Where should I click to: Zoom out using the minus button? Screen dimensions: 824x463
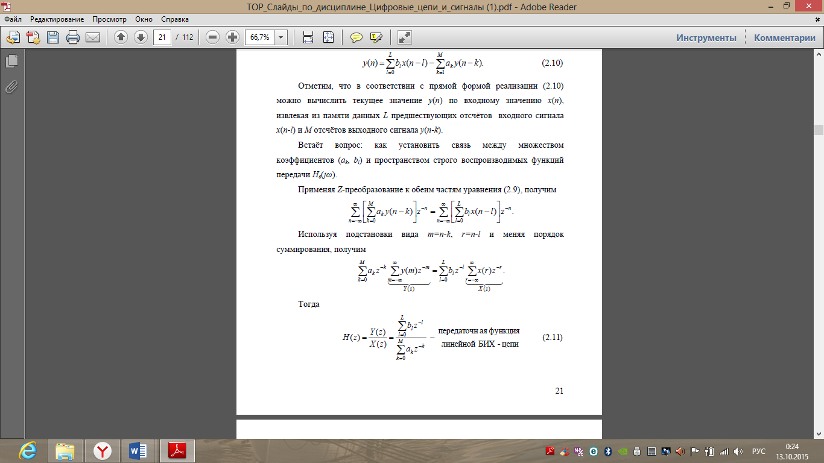pyautogui.click(x=212, y=37)
